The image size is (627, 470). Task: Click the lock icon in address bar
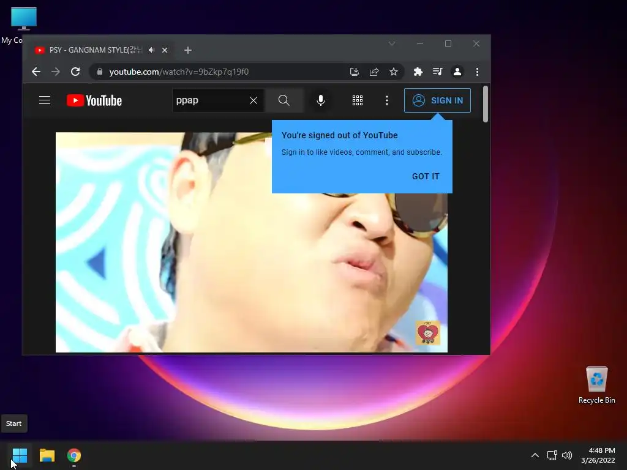[100, 72]
